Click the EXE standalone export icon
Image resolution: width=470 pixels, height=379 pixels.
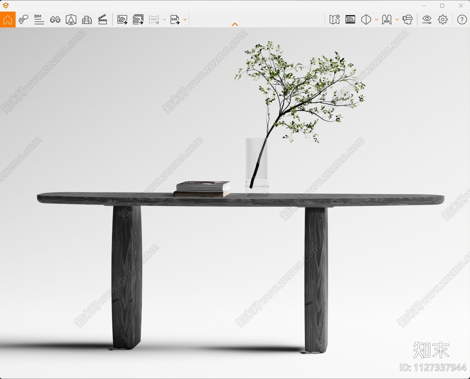point(175,20)
